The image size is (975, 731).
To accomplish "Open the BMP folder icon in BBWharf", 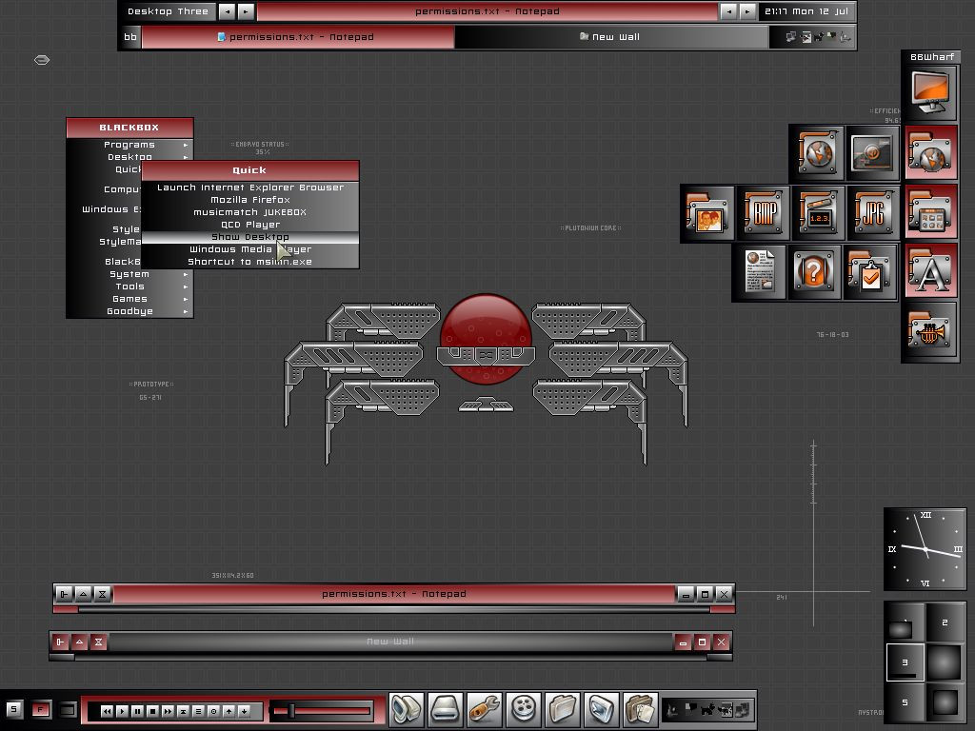I will tap(764, 213).
